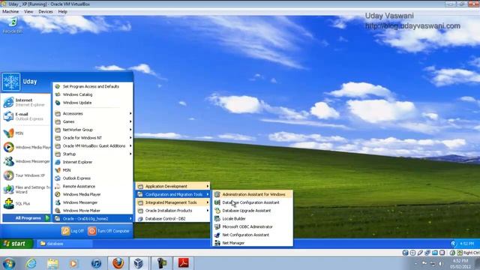Image resolution: width=480 pixels, height=270 pixels.
Task: Click the XP start button
Action: click(16, 244)
